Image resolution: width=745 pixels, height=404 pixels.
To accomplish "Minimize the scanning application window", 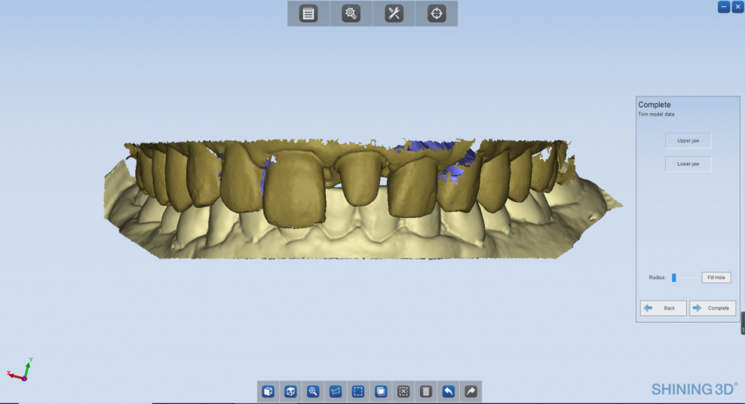I will pos(724,7).
